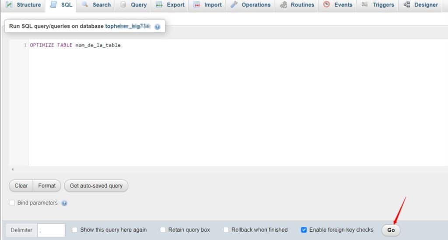Screen dimensions: 448x240
Task: Check Show this query here again
Action: coord(74,230)
